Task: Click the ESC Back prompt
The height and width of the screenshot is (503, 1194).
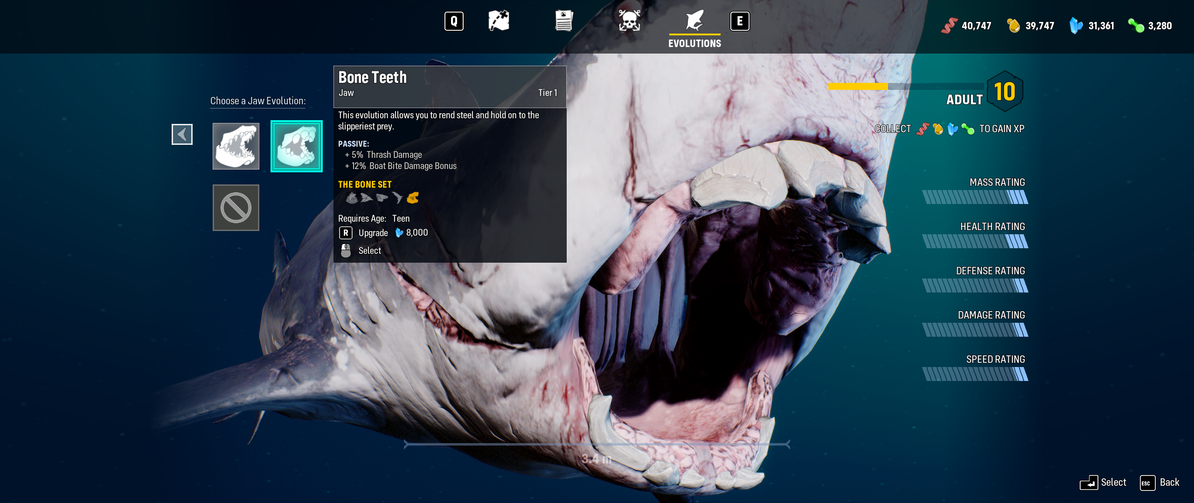Action: click(x=1159, y=483)
